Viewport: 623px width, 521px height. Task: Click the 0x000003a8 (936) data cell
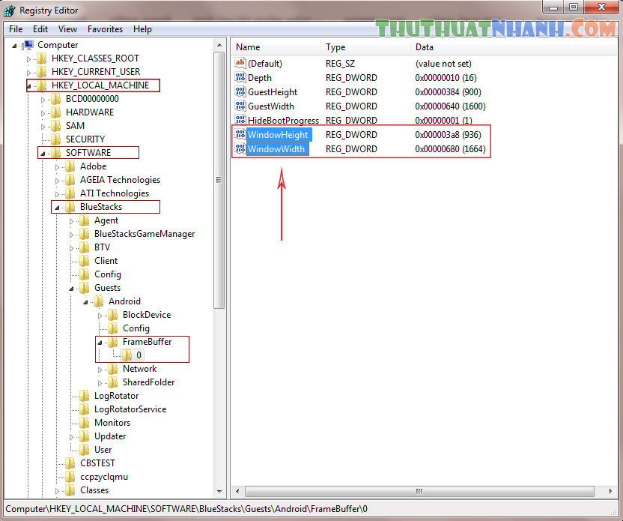point(448,135)
